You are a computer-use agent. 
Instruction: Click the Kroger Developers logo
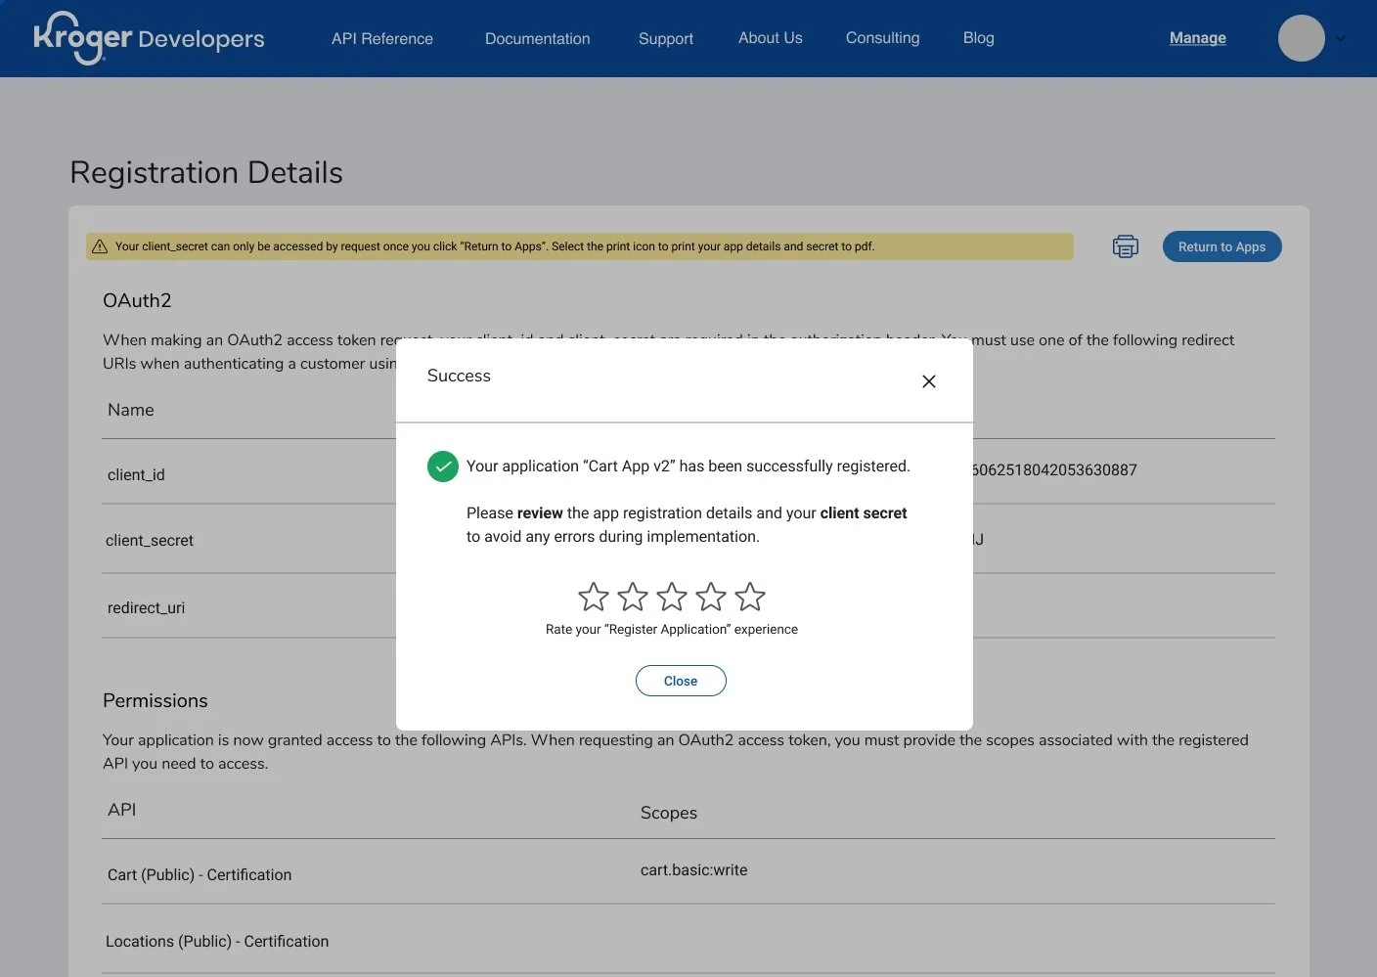149,38
